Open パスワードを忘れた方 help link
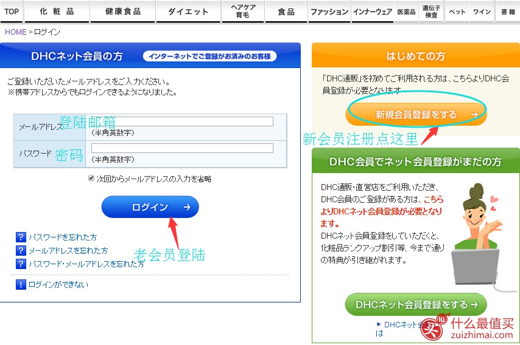Image resolution: width=520 pixels, height=345 pixels. 63,237
